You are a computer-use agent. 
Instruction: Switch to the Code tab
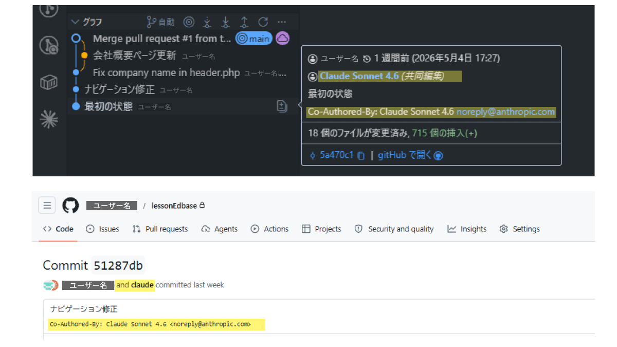[x=58, y=229]
